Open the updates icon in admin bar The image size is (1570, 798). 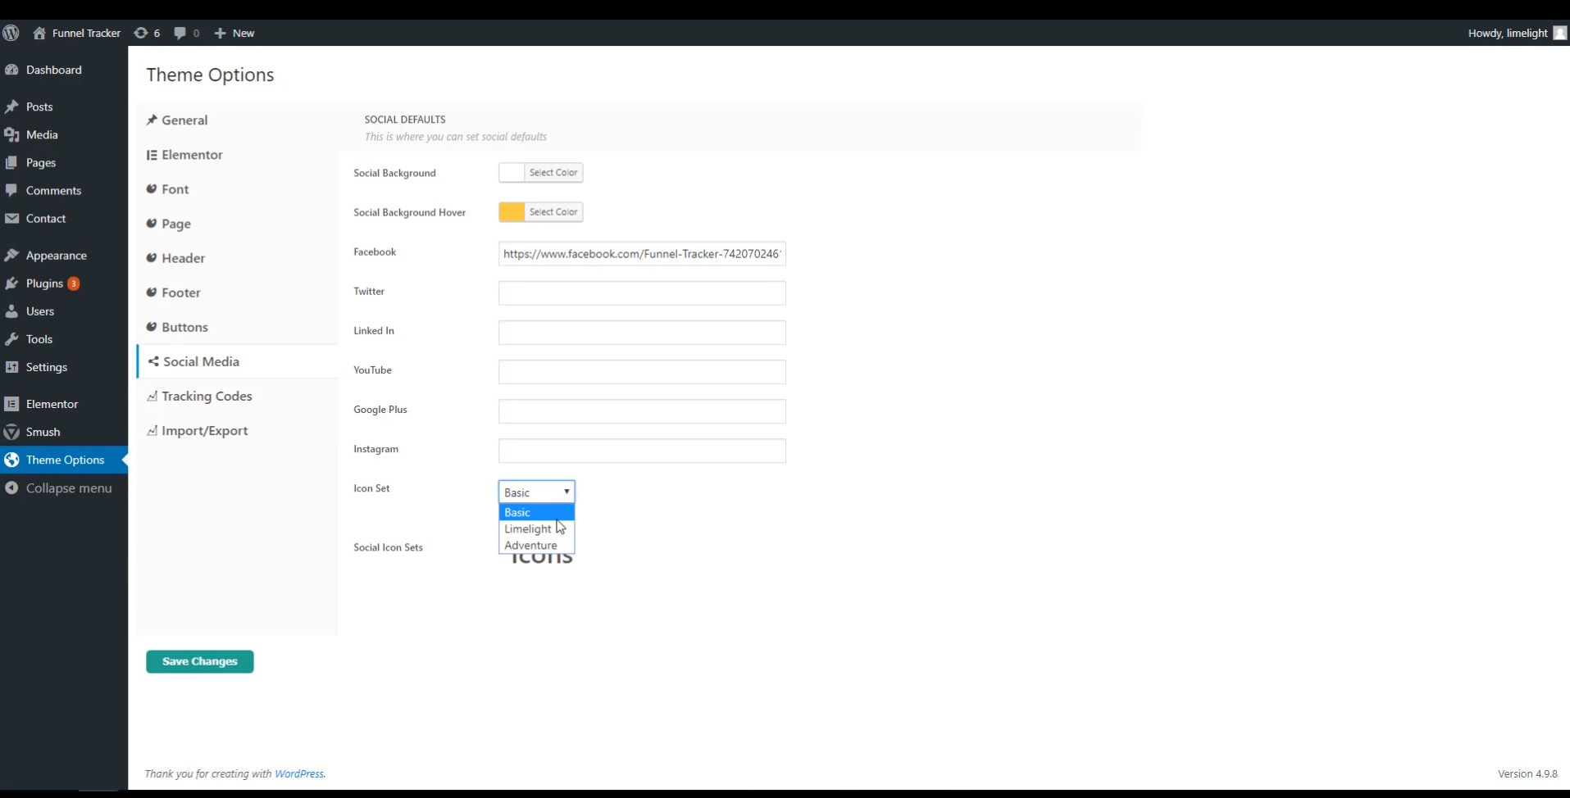click(141, 33)
